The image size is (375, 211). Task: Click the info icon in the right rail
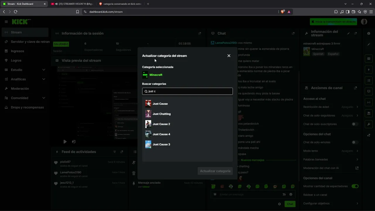click(369, 33)
